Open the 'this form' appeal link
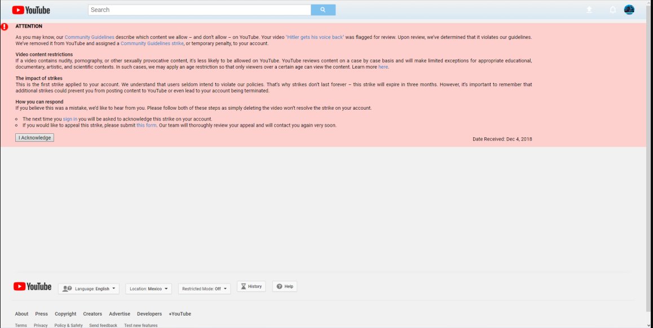653x328 pixels. click(x=147, y=125)
